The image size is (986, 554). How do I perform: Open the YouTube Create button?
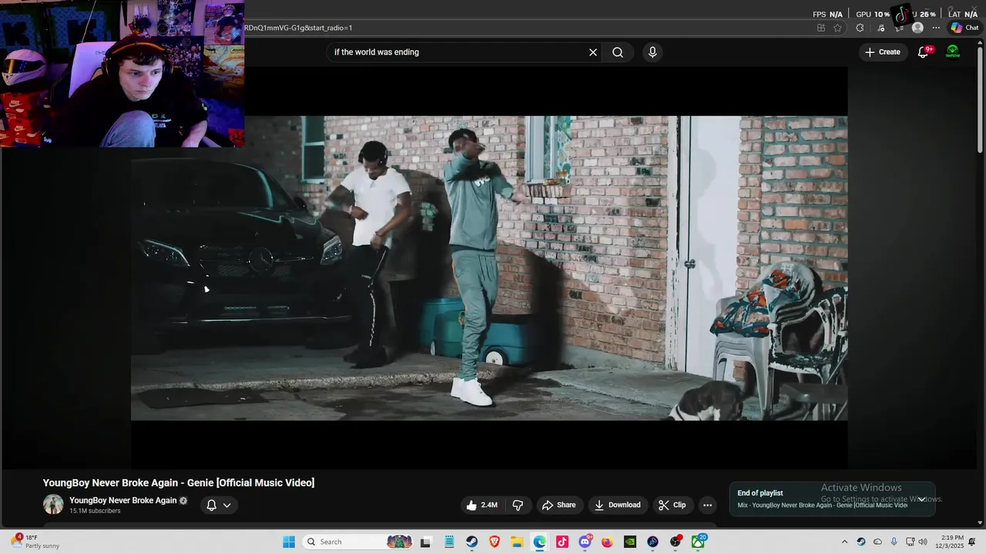pyautogui.click(x=883, y=52)
